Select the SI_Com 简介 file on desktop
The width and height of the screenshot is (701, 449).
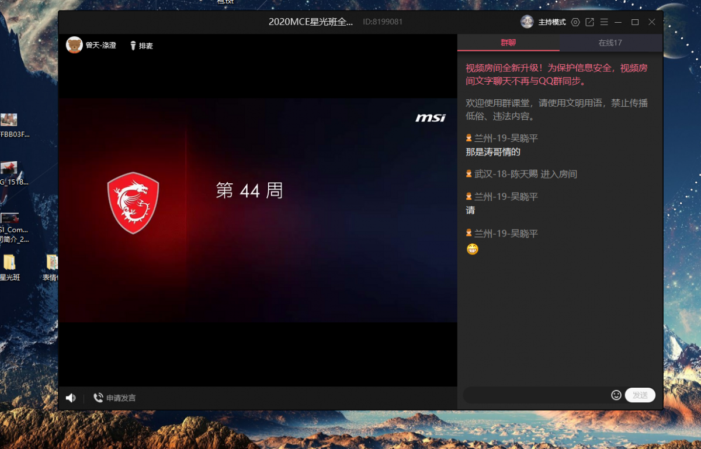tap(13, 228)
